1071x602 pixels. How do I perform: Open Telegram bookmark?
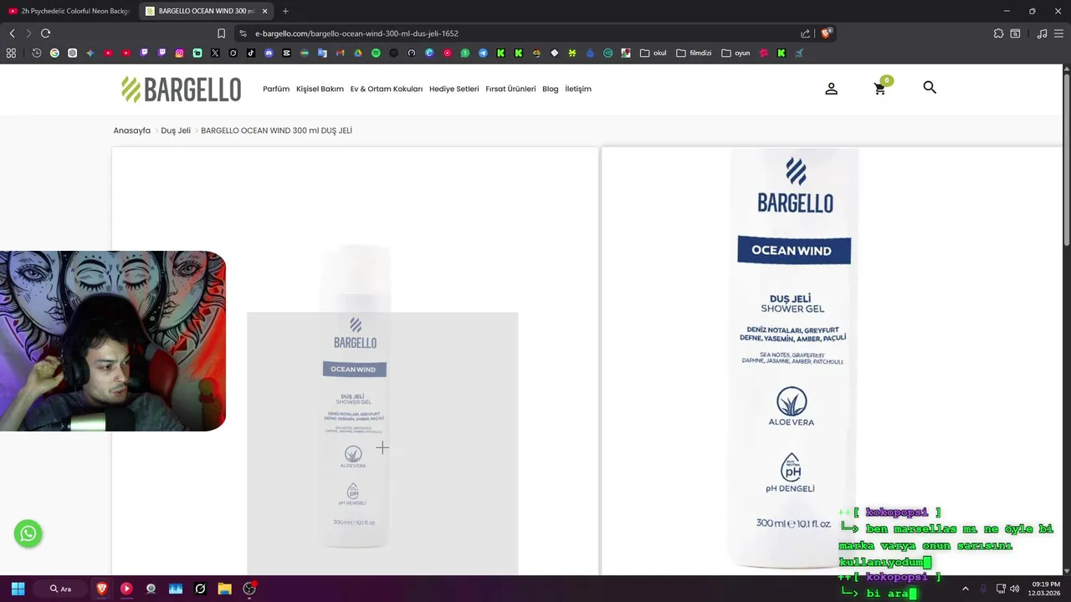pyautogui.click(x=483, y=53)
